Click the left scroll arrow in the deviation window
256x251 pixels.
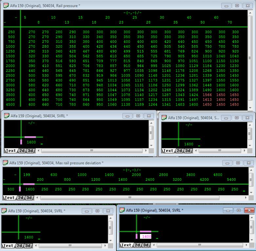(37, 198)
